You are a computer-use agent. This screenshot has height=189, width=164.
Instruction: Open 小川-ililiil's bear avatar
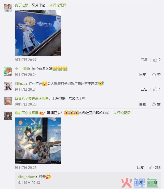click(8, 71)
